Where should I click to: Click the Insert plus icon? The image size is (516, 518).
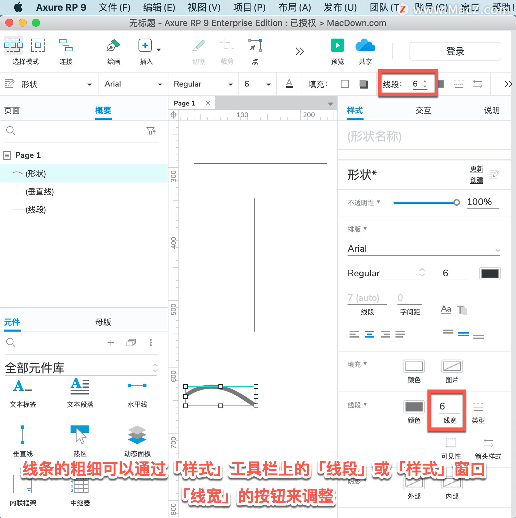pos(145,45)
